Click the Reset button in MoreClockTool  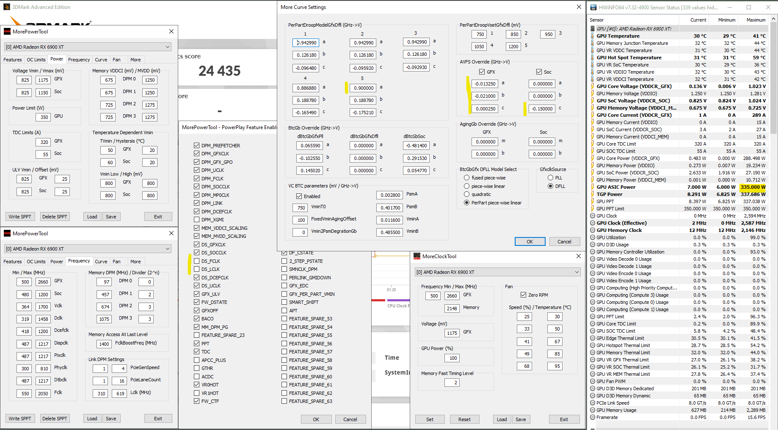(x=464, y=419)
